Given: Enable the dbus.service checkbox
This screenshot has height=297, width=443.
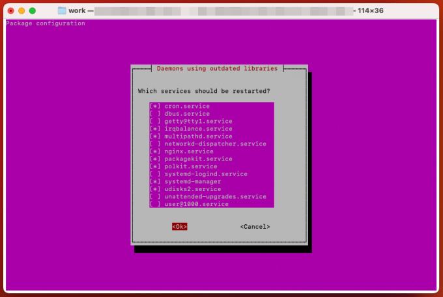Looking at the screenshot, I should [x=154, y=114].
